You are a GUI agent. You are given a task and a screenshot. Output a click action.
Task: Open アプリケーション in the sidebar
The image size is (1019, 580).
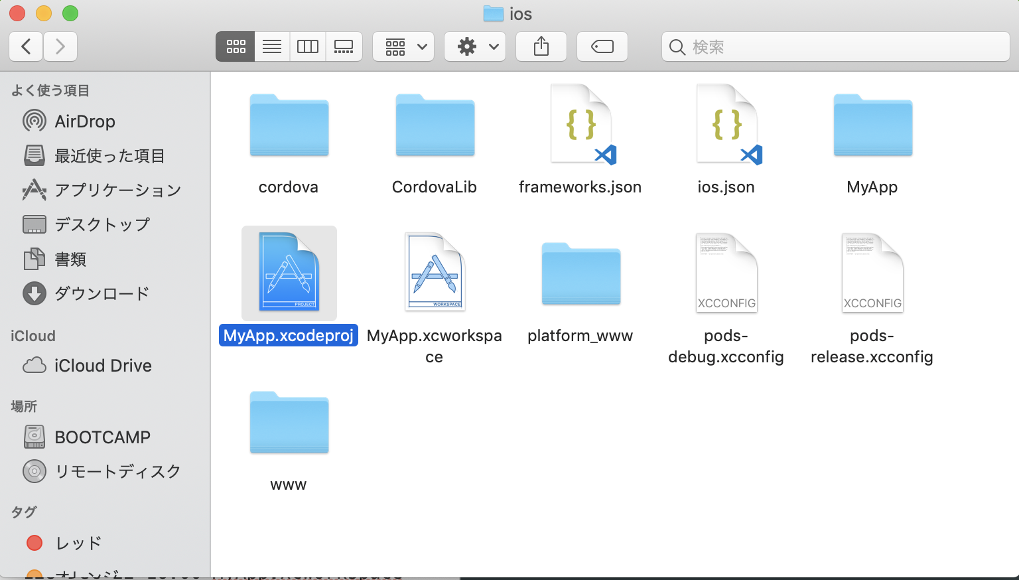[105, 190]
